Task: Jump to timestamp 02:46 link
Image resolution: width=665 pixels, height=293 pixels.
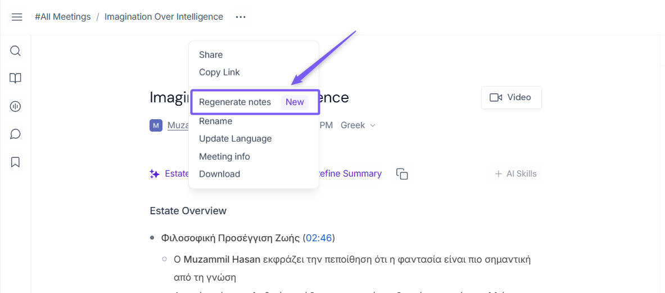Action: pyautogui.click(x=319, y=238)
